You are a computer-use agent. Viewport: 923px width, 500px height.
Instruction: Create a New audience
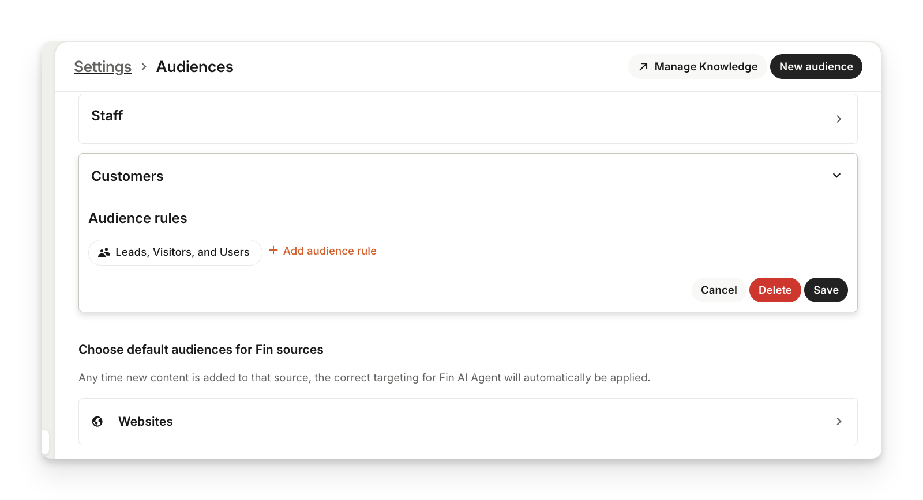coord(816,67)
